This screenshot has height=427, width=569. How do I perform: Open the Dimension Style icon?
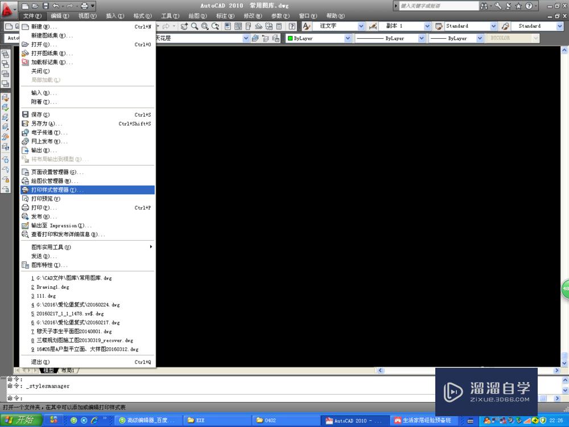click(373, 26)
